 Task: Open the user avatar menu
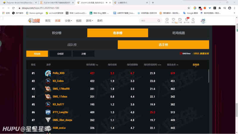tap(203, 21)
